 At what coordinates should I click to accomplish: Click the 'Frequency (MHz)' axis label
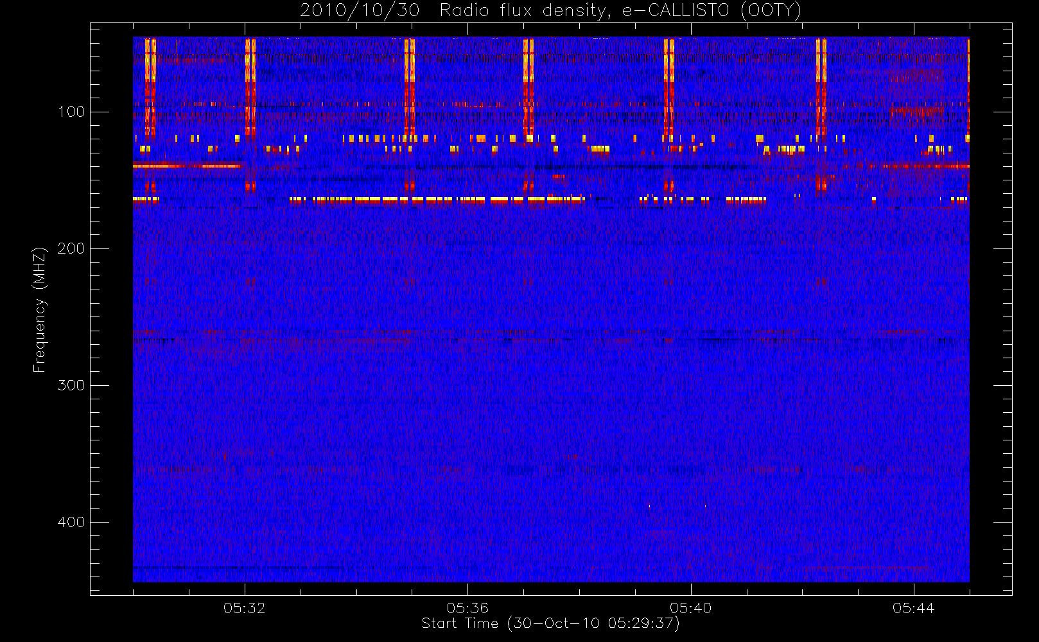pos(40,309)
